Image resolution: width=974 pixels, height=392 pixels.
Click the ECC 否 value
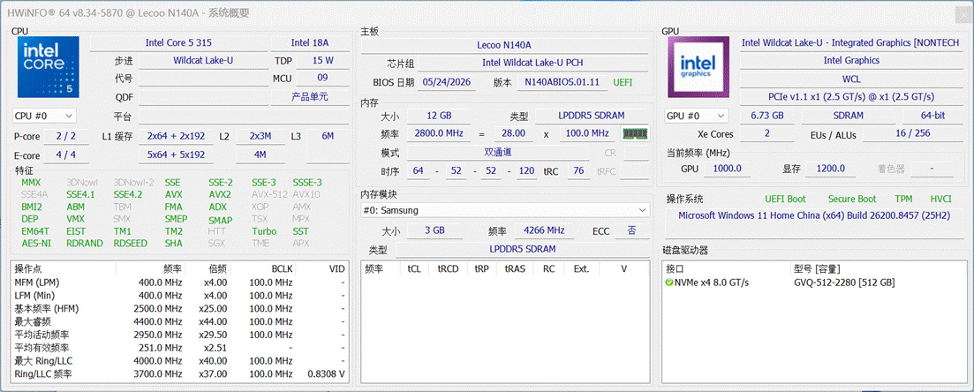[631, 230]
